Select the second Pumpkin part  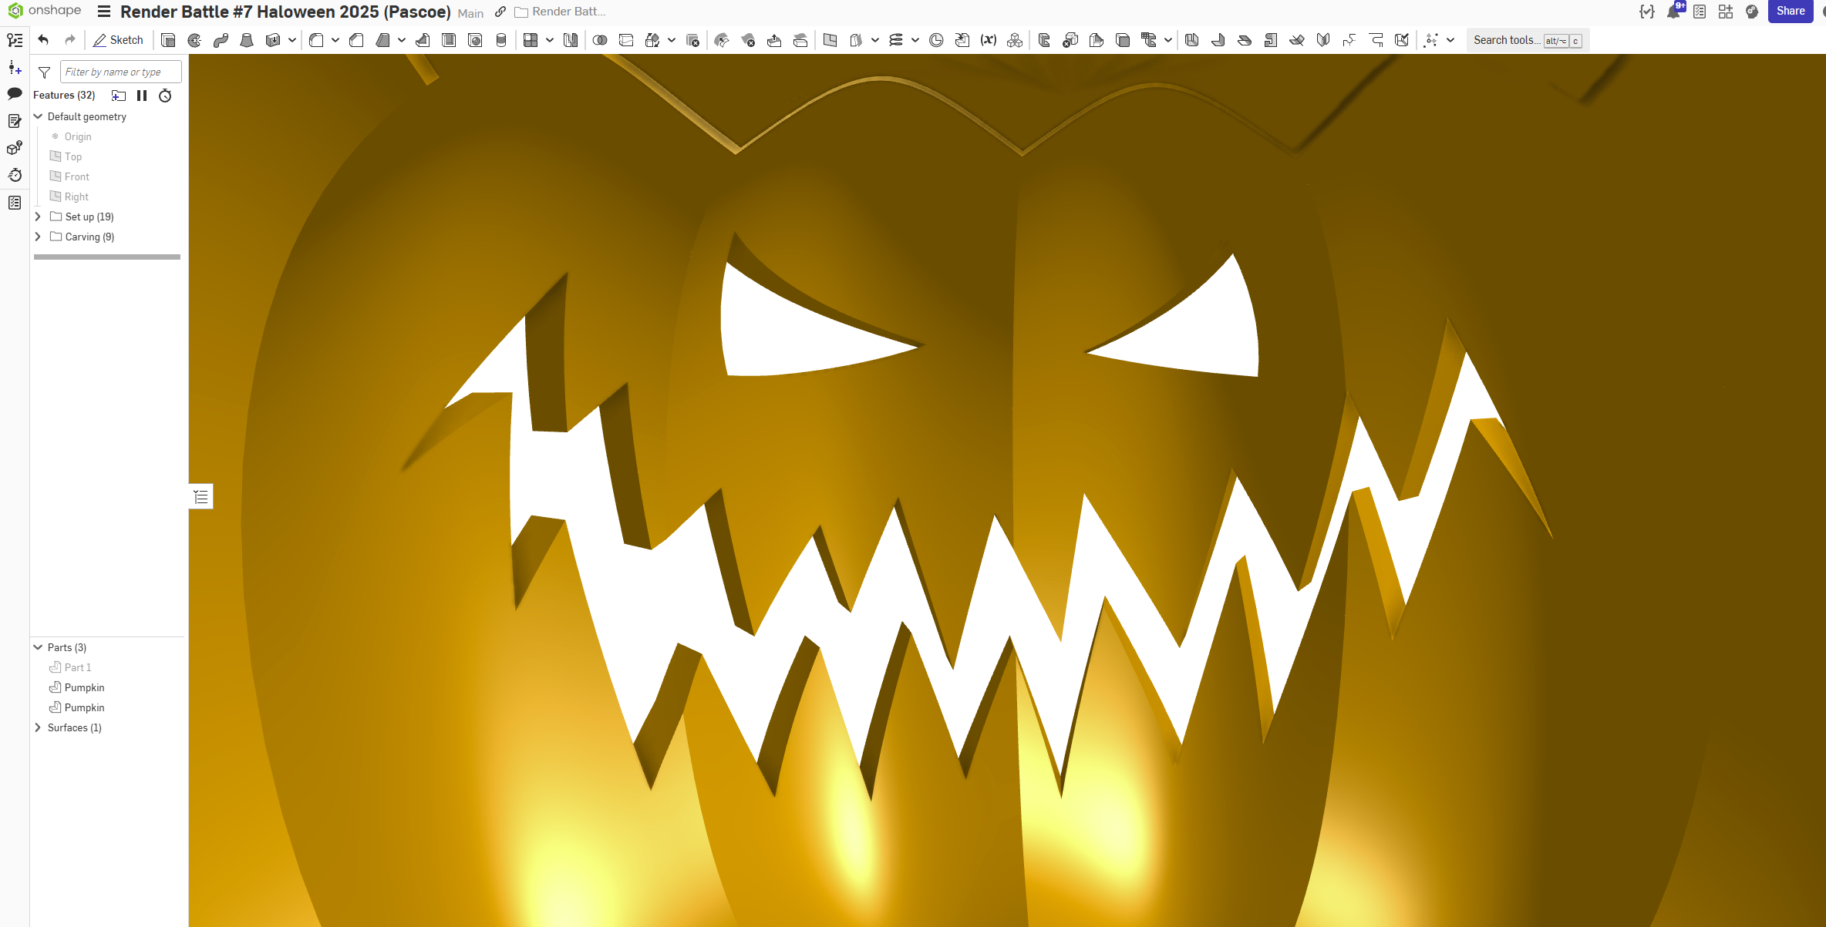click(84, 707)
